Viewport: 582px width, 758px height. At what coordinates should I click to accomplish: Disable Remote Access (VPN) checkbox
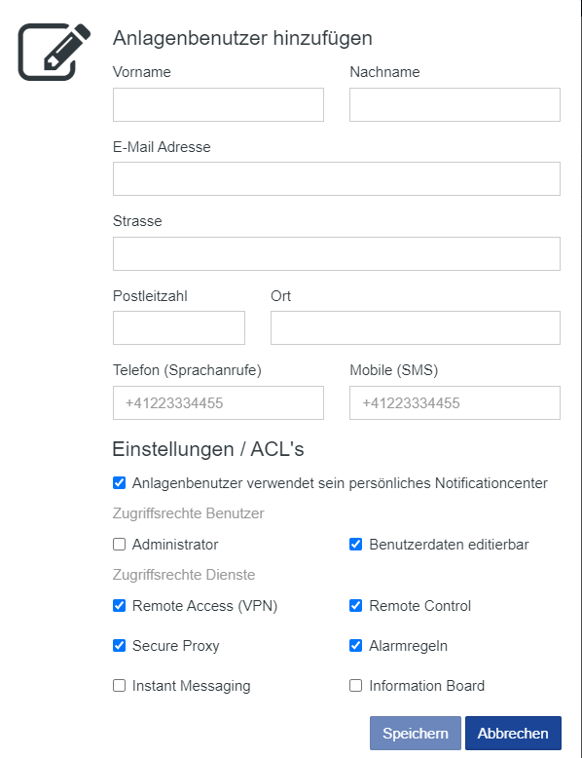tap(120, 606)
